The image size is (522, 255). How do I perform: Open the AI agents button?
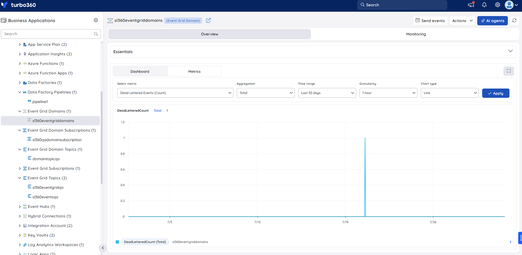[x=492, y=21]
